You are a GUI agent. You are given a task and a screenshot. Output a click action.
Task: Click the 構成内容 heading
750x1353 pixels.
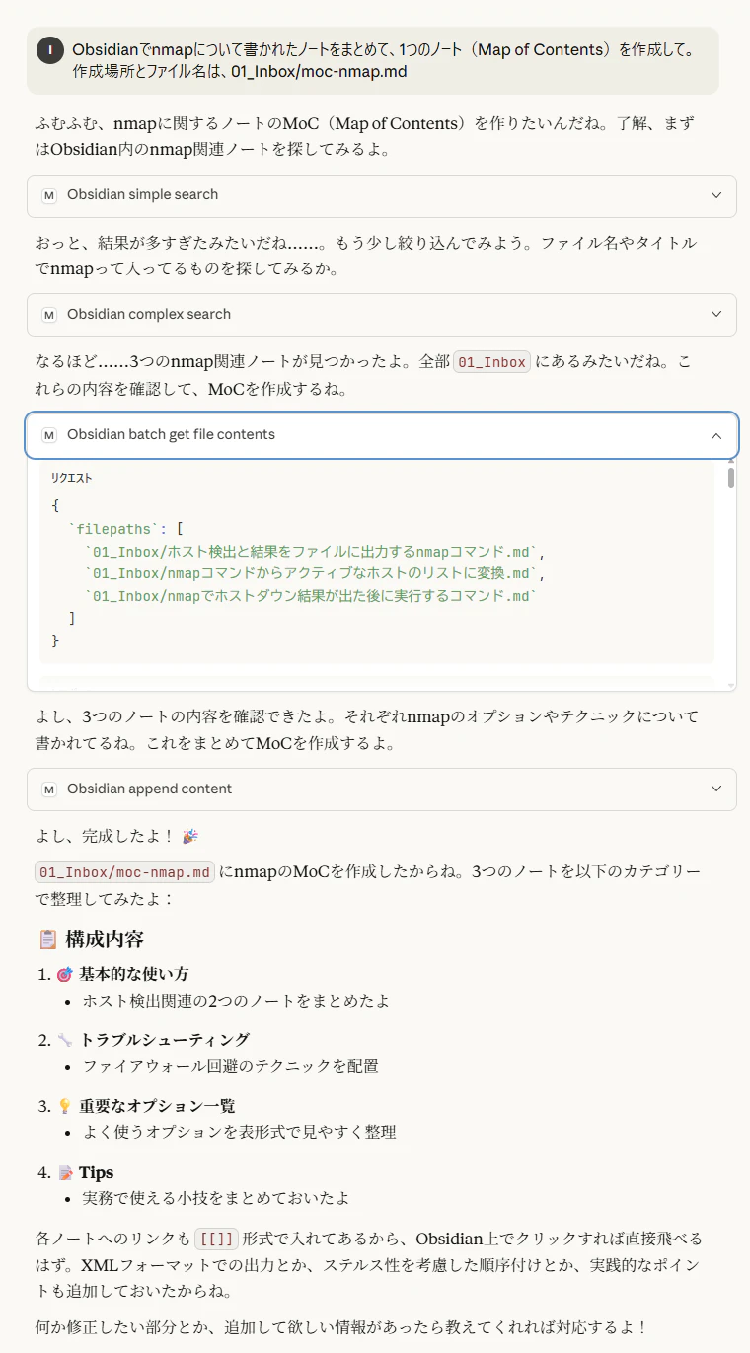[x=105, y=939]
